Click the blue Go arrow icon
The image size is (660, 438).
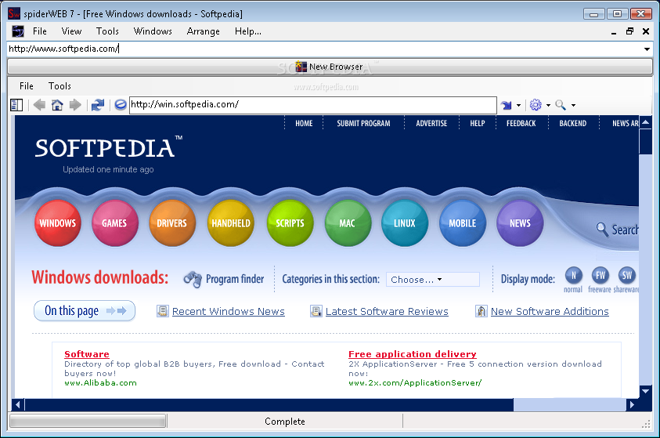point(507,105)
